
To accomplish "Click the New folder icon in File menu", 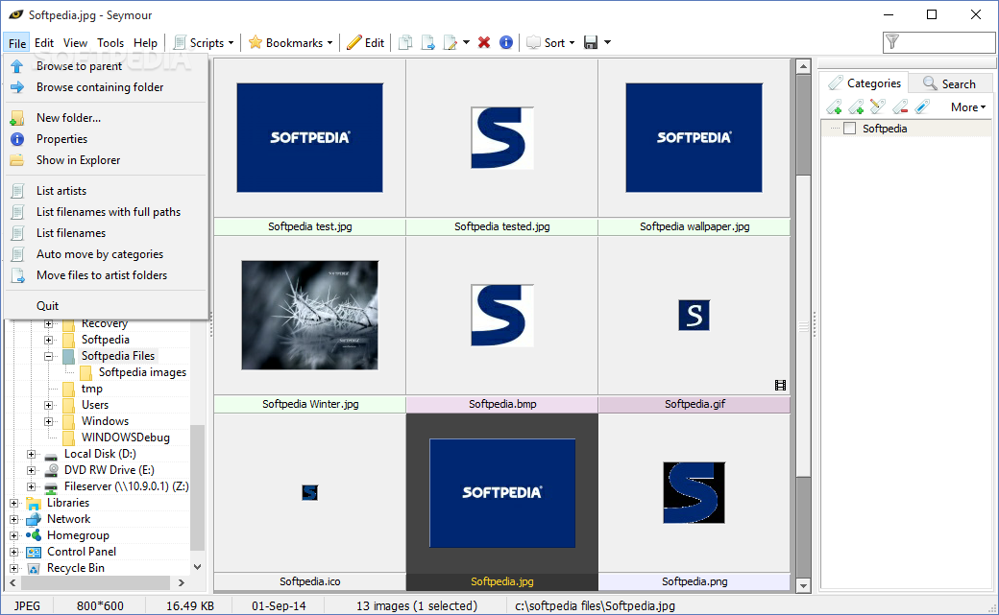I will (x=17, y=118).
